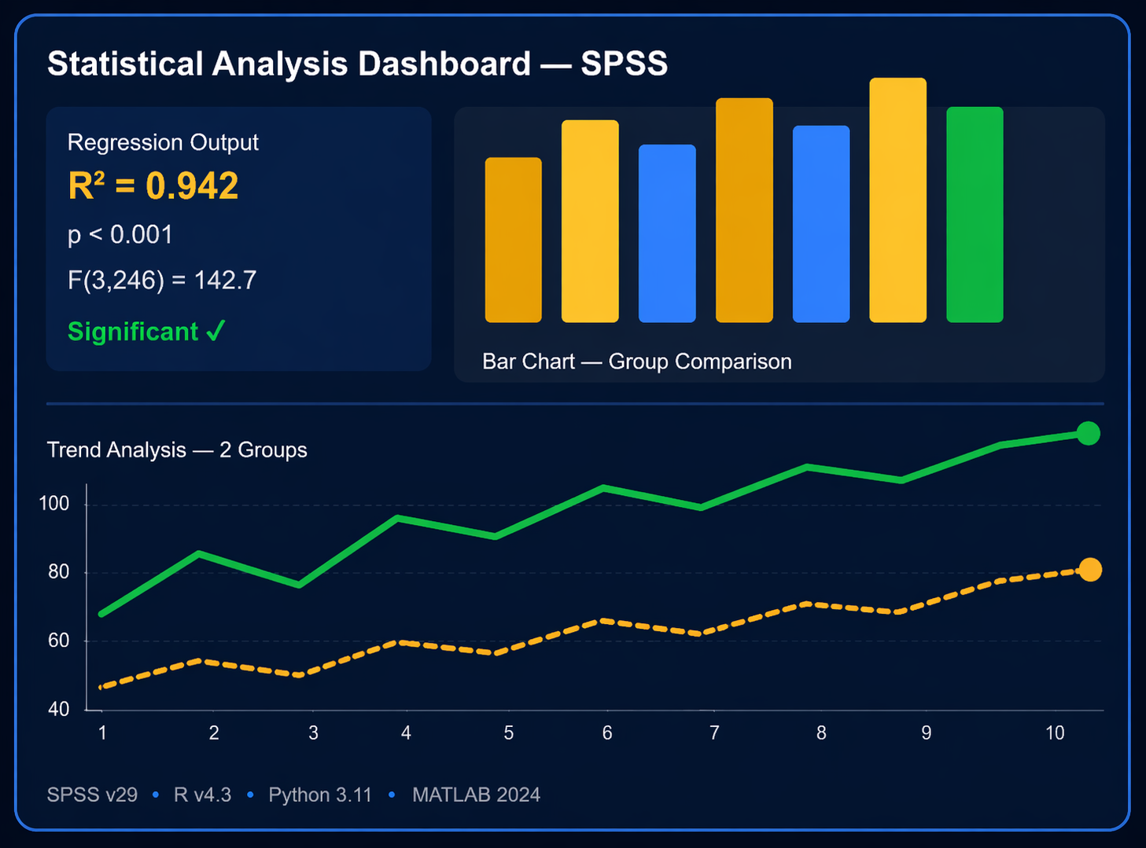Select R v4.3 in the footer

pos(202,795)
